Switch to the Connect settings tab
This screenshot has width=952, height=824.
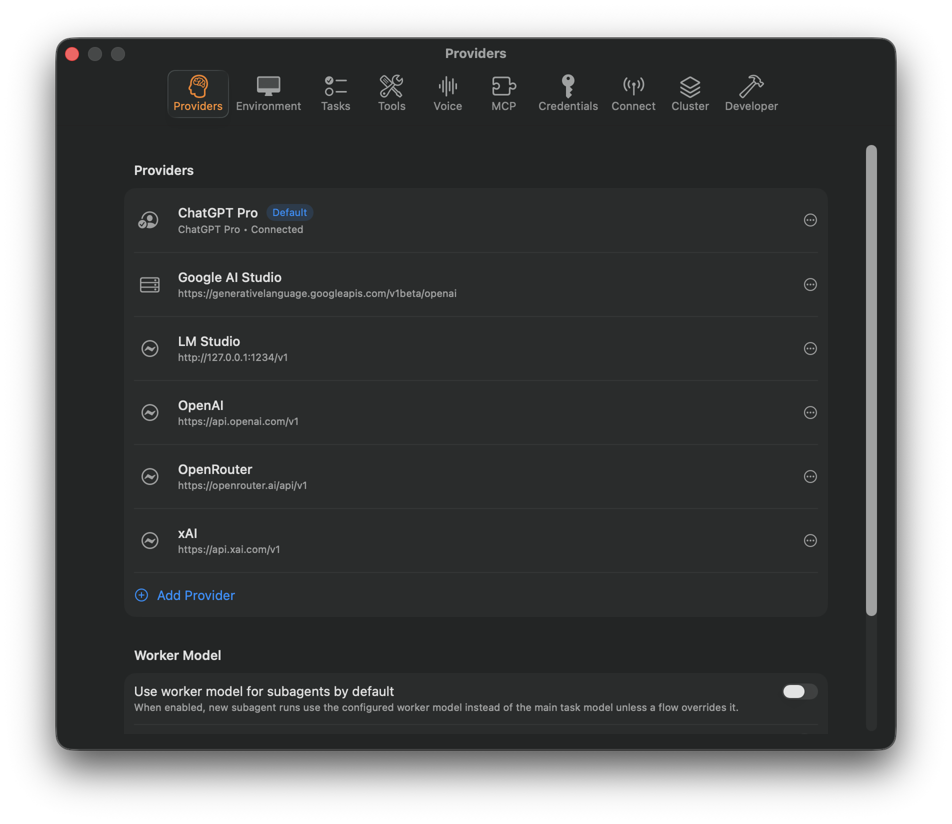click(x=633, y=94)
